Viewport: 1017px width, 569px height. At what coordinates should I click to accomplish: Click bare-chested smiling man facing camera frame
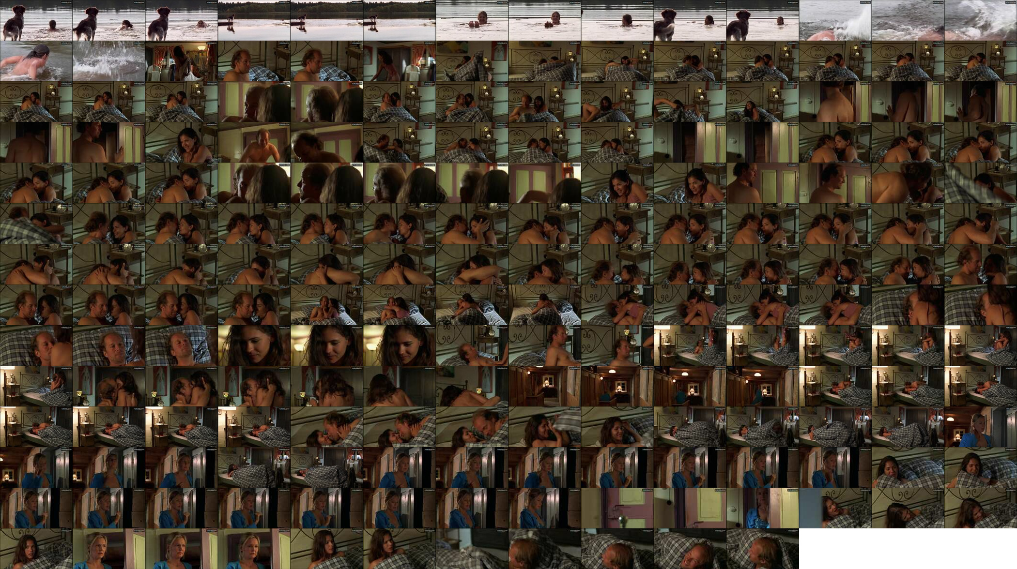(254, 142)
